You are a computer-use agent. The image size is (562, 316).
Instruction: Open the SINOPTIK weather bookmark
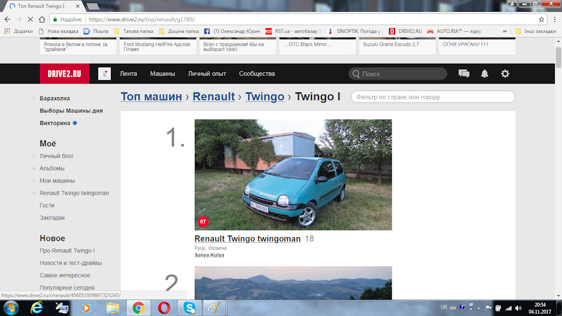click(x=355, y=31)
